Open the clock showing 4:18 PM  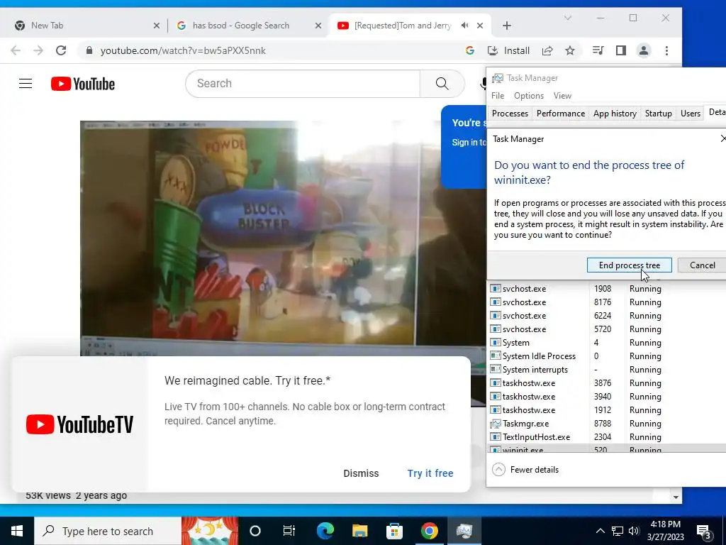pos(665,531)
